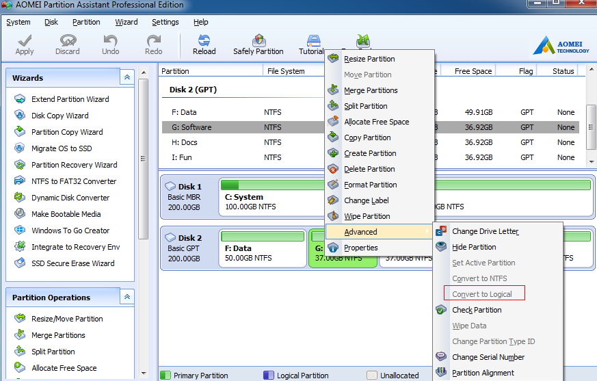
Task: Click Resize/Move Partition operation icon
Action: [x=20, y=319]
